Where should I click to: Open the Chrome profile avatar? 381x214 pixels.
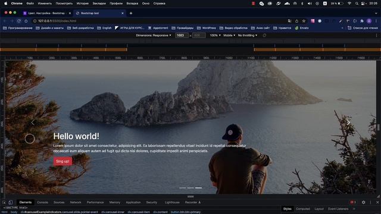pos(369,21)
